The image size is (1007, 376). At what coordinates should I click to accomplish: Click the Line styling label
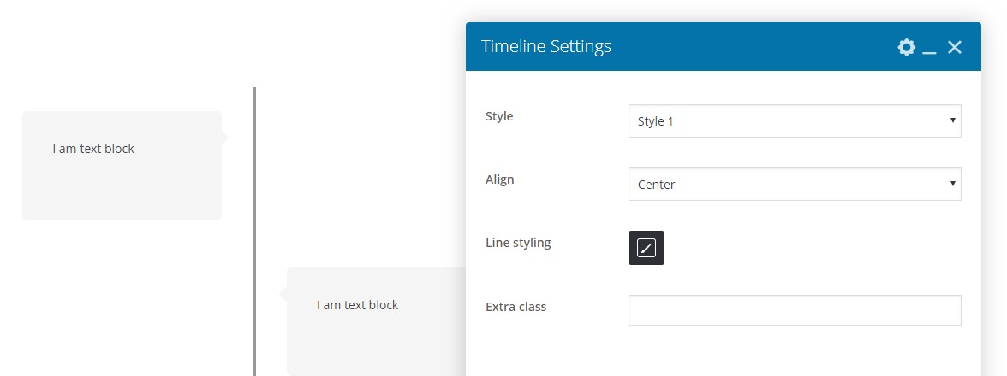click(x=518, y=243)
